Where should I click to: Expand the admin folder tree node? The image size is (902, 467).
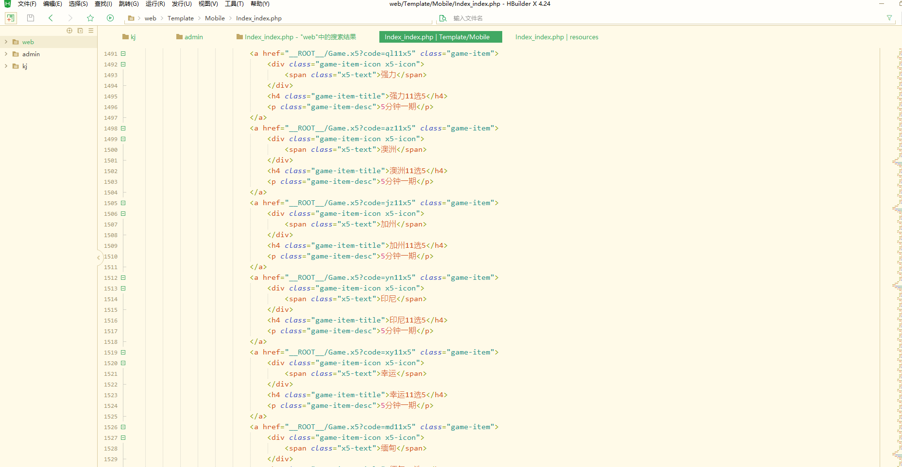(x=6, y=54)
